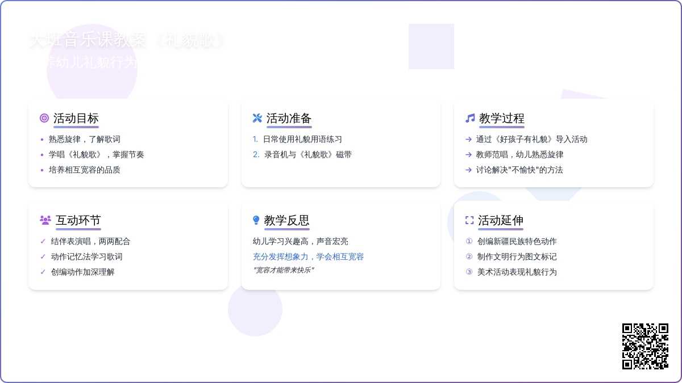Click the light purple square decoration
The height and width of the screenshot is (383, 682).
pos(431,47)
